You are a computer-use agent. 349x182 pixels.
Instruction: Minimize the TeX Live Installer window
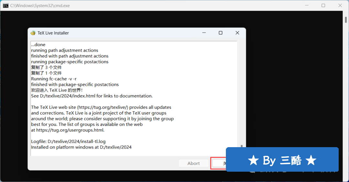[204, 33]
